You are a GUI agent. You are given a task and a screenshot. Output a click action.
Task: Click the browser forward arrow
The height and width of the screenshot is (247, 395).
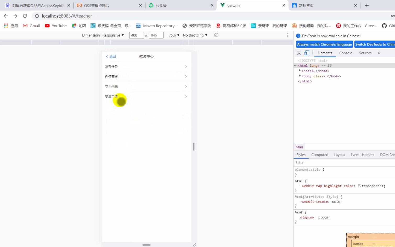[x=15, y=16]
